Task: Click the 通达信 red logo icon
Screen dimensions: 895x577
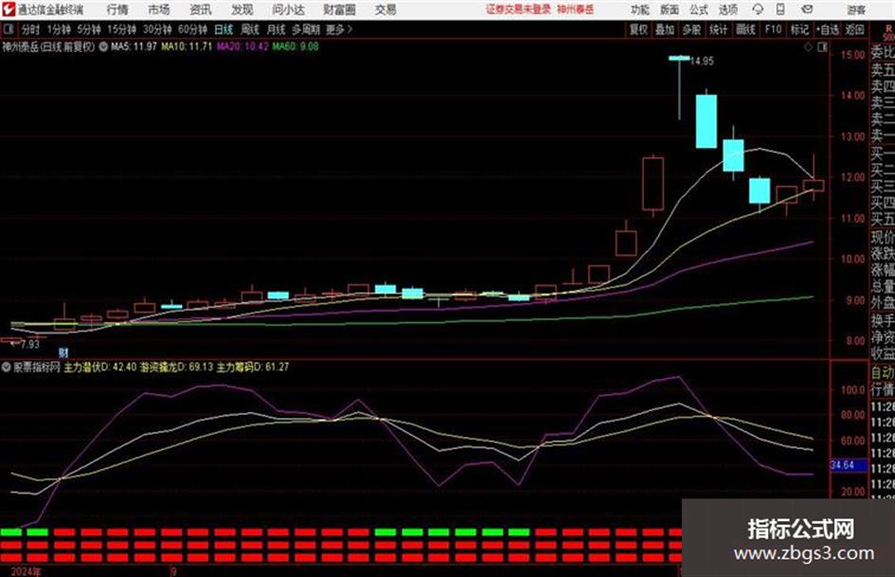Action: [9, 9]
